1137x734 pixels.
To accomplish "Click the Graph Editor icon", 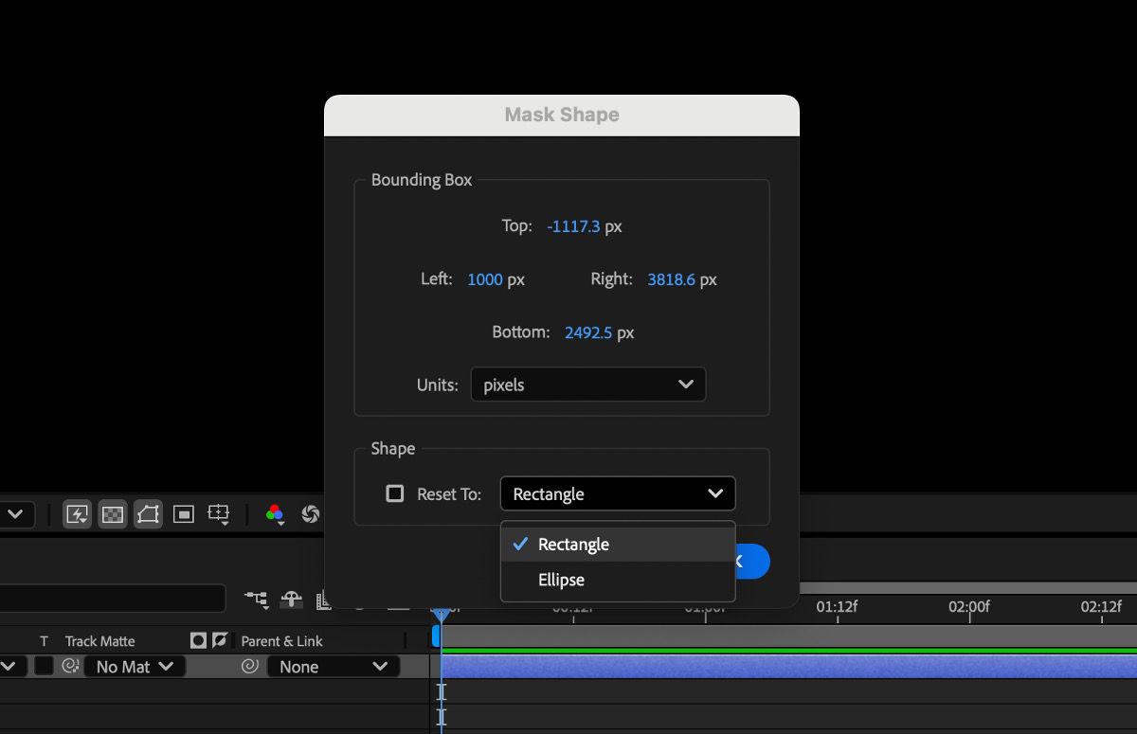I will pyautogui.click(x=323, y=600).
